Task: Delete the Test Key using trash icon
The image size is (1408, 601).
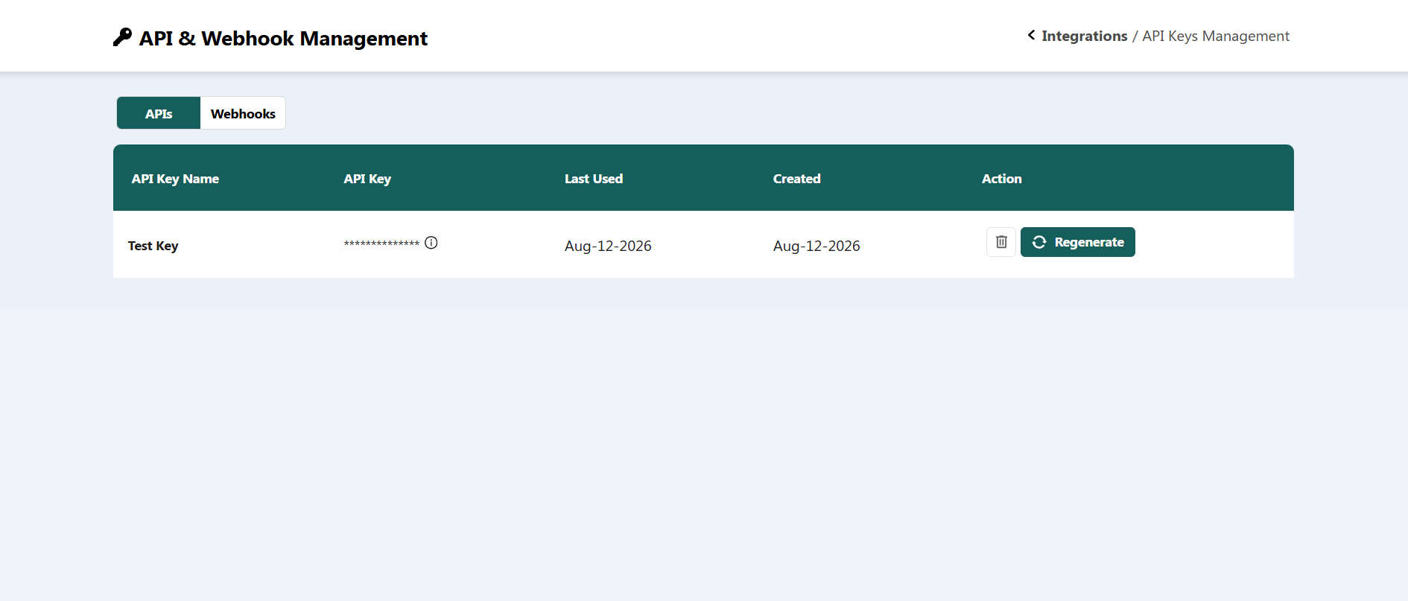Action: 1000,242
